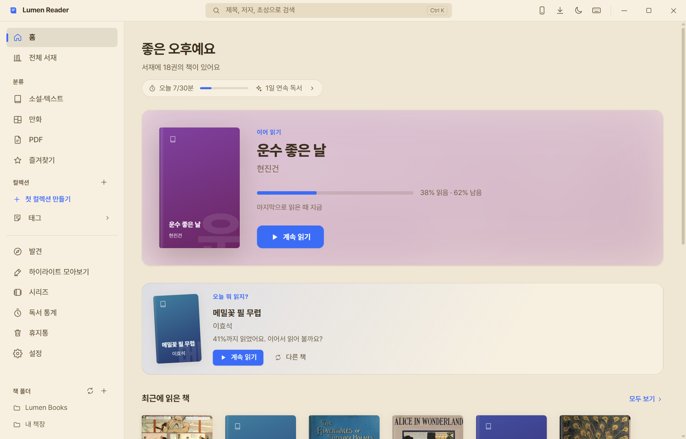Expand the reading streak pill chevron
686x439 pixels.
312,88
